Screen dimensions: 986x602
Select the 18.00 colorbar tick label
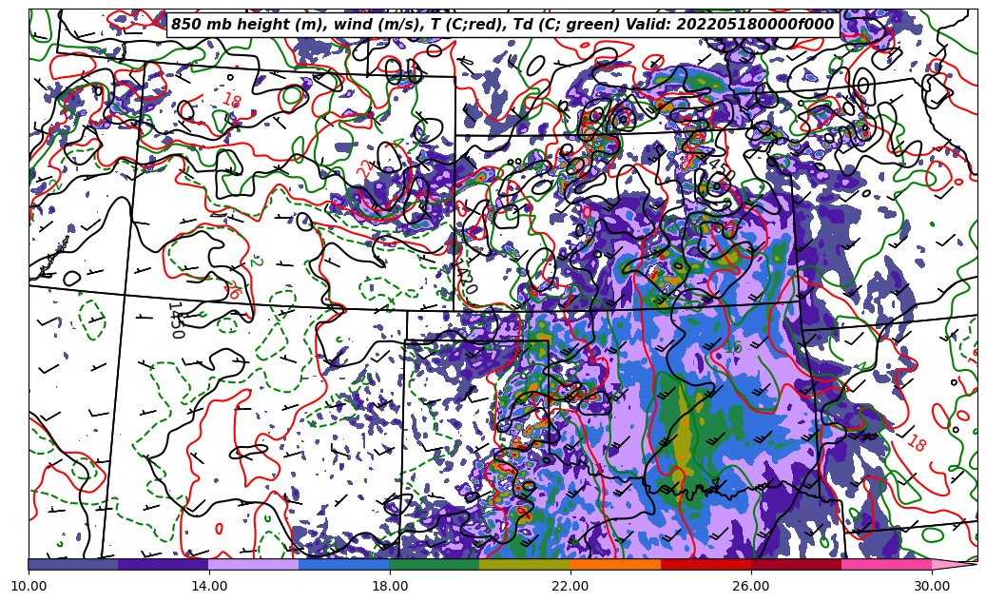click(390, 587)
